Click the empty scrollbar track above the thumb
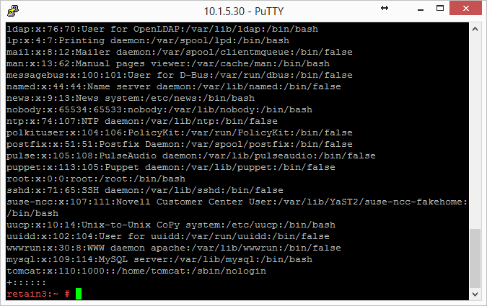This screenshot has height=306, width=487. (x=474, y=130)
